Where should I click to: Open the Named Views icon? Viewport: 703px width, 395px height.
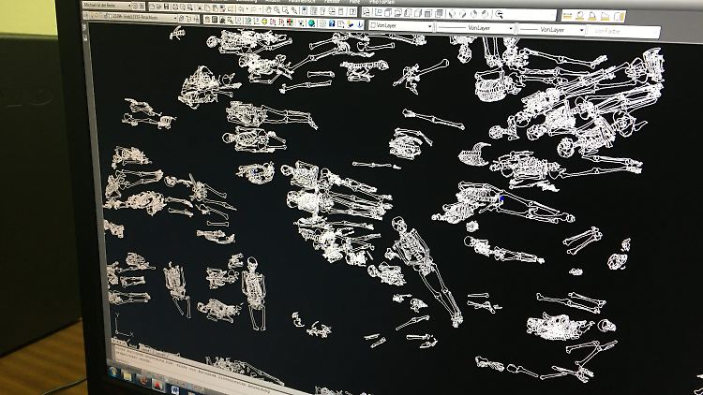coord(366,12)
